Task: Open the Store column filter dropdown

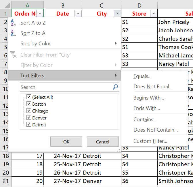Action: point(154,14)
